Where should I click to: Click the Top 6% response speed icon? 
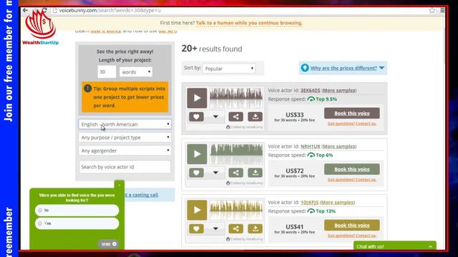[x=311, y=155]
